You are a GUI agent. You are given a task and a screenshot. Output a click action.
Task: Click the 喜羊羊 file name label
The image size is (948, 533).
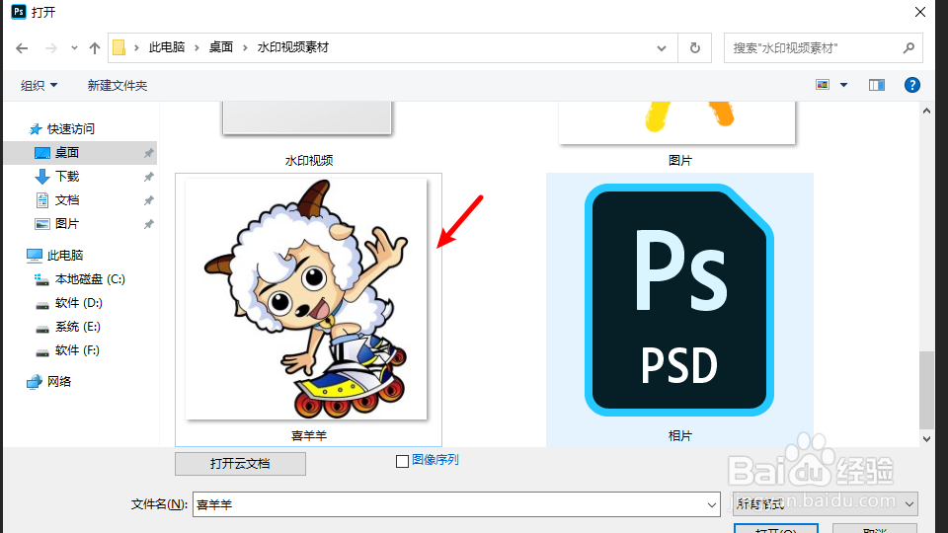tap(309, 435)
